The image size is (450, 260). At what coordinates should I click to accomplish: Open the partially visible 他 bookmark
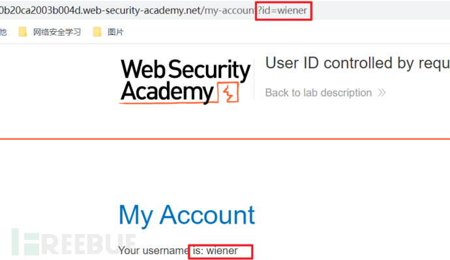click(3, 32)
